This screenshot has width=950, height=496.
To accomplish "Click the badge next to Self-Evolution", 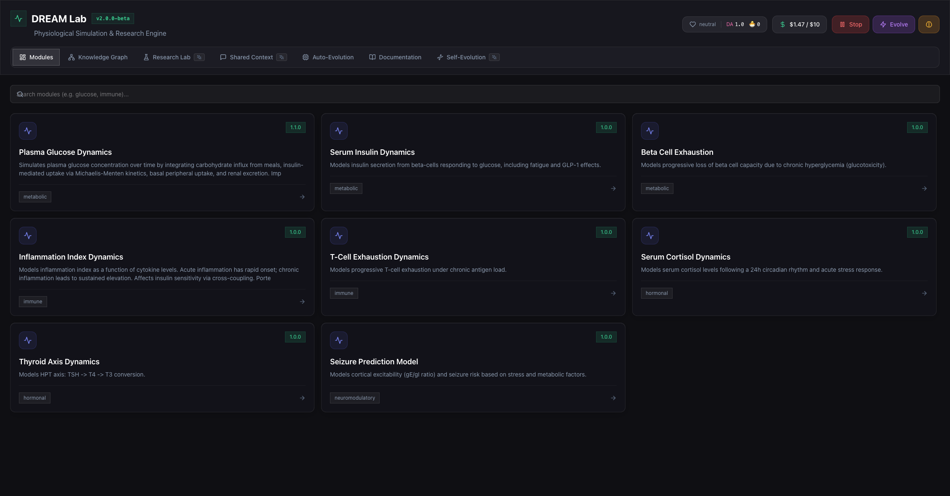I will [x=494, y=57].
